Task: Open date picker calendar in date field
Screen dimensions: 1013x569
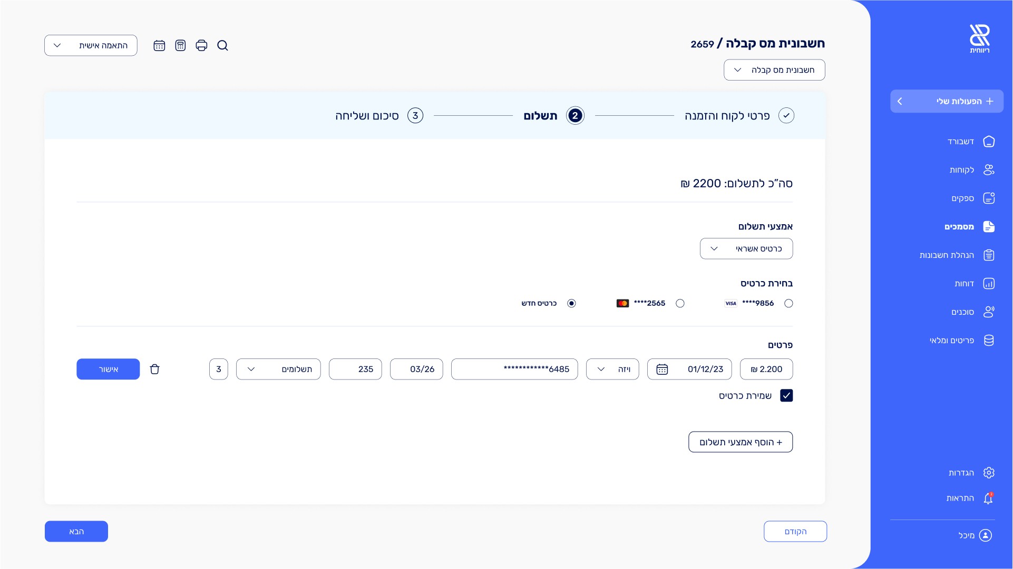Action: click(x=662, y=370)
